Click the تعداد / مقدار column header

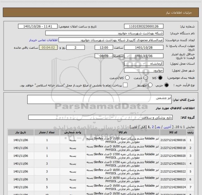[x=47, y=132]
